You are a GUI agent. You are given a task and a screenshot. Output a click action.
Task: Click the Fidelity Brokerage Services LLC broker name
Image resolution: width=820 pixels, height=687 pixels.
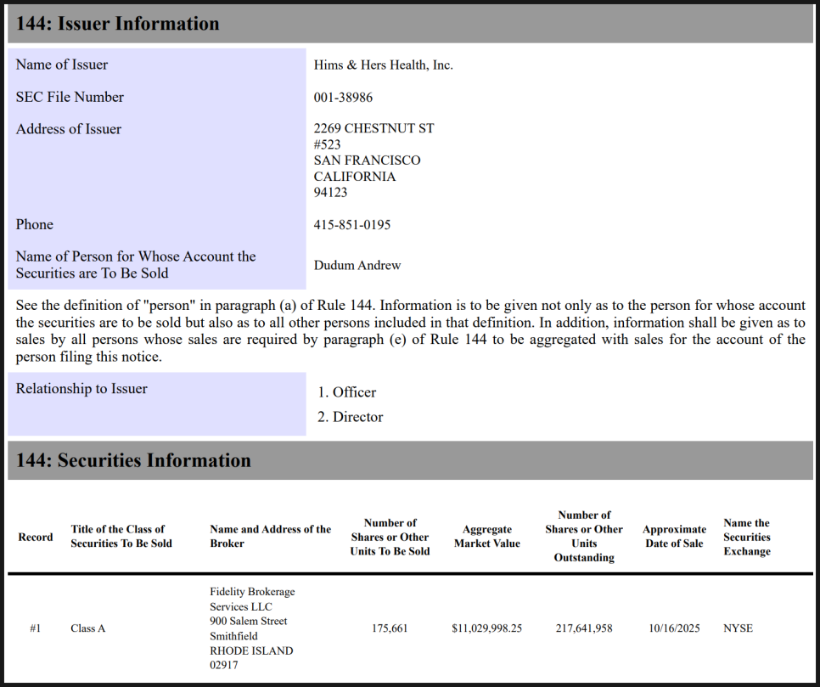pos(252,599)
